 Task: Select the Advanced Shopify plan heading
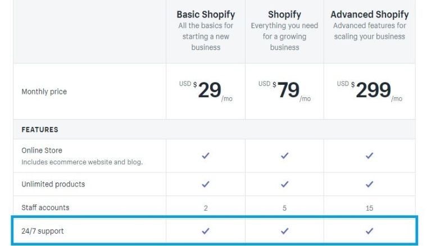[x=369, y=15]
